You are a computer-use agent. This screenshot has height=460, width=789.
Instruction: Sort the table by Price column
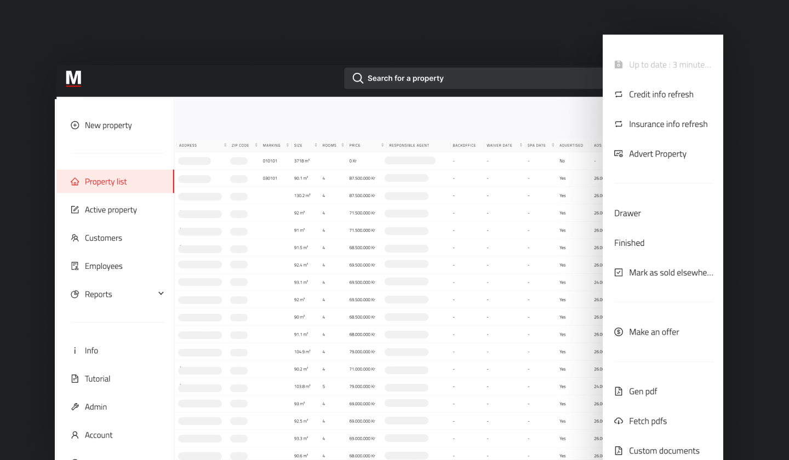[x=382, y=145]
